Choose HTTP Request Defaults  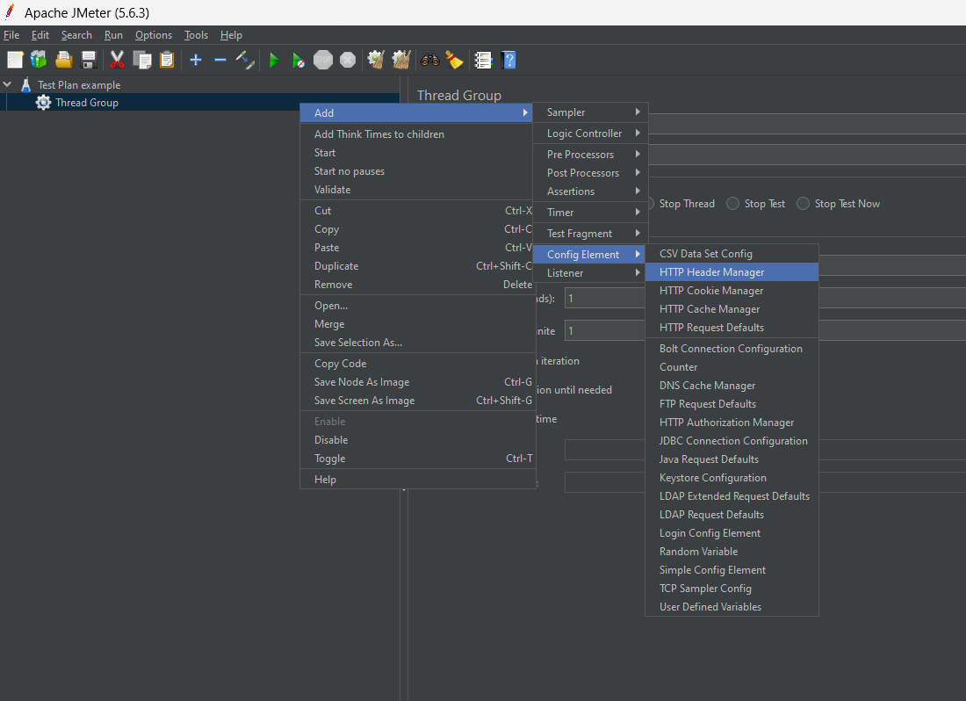[732, 327]
